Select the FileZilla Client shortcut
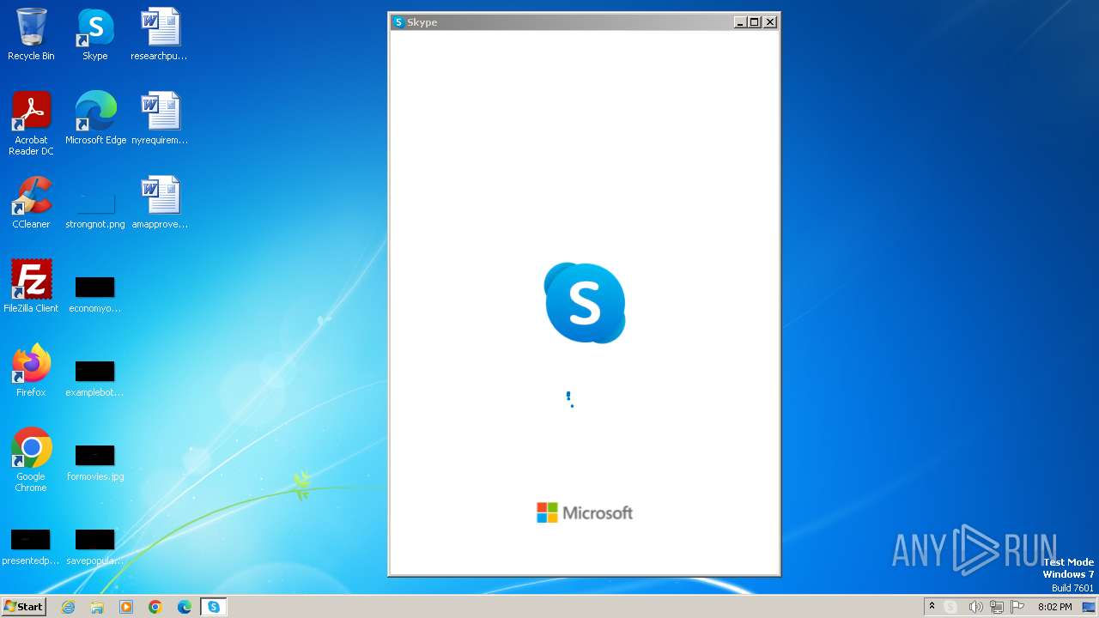The height and width of the screenshot is (618, 1099). pyautogui.click(x=31, y=287)
